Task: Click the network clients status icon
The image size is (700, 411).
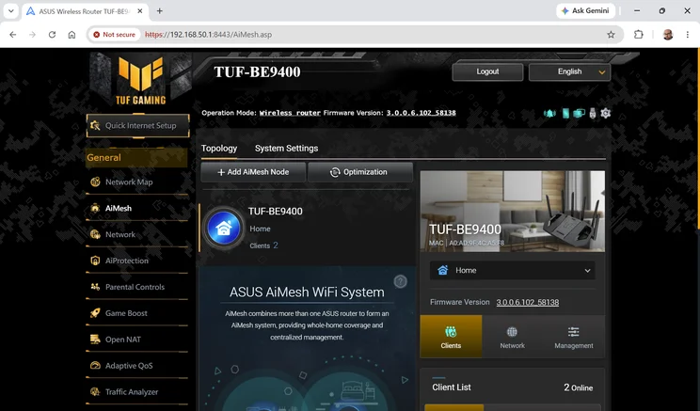Action: tap(579, 114)
